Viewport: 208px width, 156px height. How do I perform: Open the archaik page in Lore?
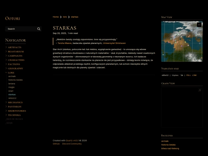12,76
